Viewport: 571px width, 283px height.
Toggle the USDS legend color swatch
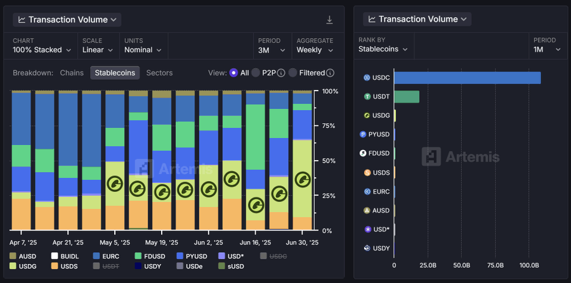coord(55,267)
